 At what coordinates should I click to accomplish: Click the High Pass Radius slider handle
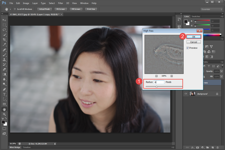click(156, 86)
